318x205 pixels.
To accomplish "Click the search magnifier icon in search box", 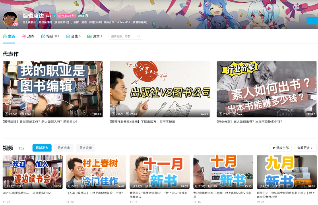I will (x=138, y=36).
